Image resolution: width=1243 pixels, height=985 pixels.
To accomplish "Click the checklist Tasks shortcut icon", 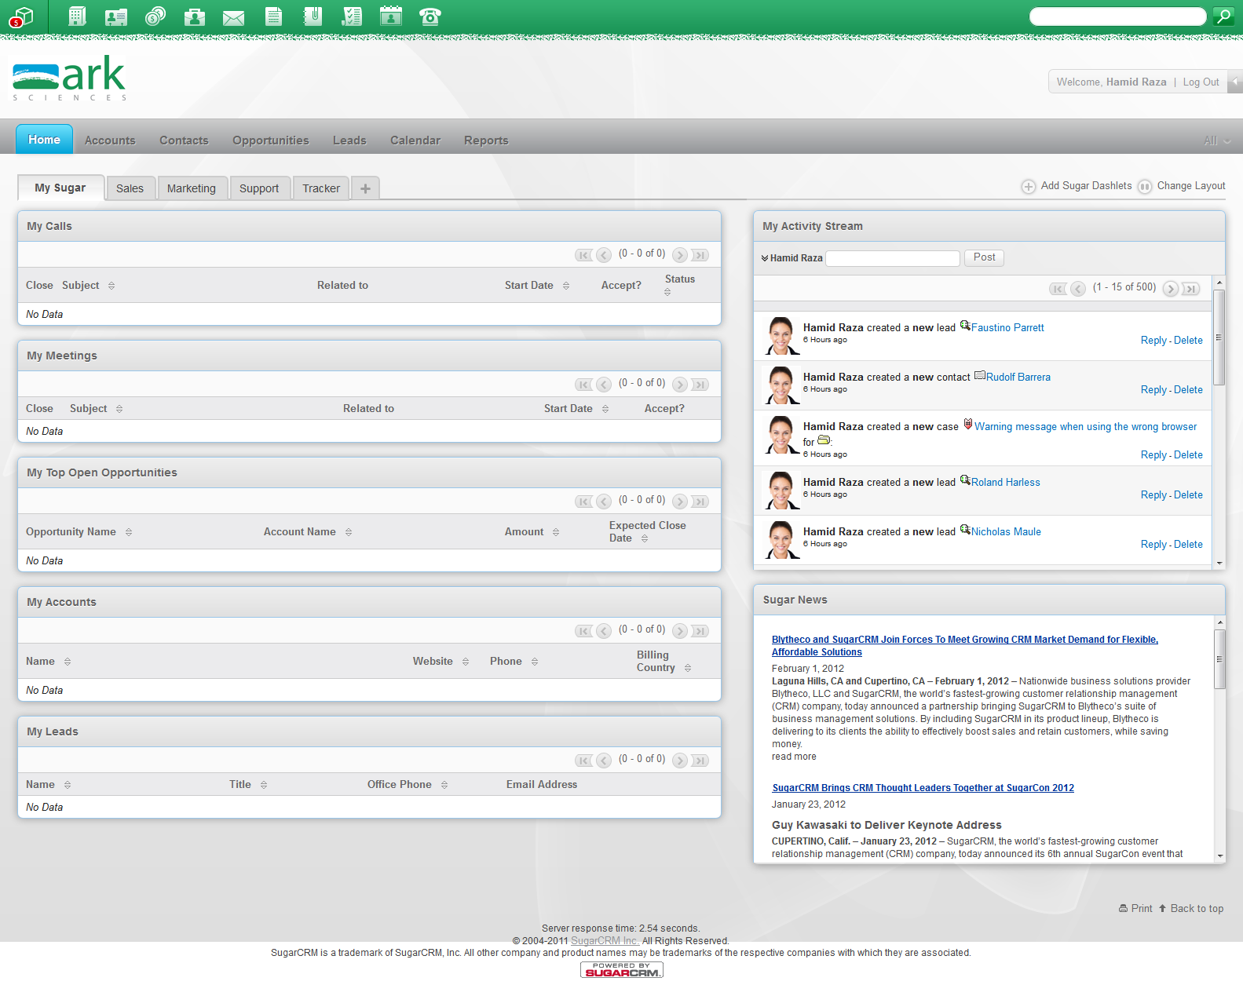I will coord(352,16).
